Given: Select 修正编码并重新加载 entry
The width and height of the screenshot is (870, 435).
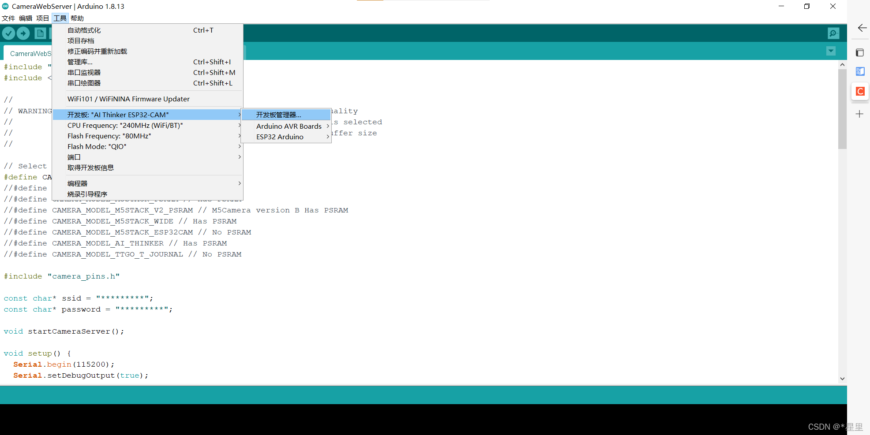Looking at the screenshot, I should click(147, 52).
